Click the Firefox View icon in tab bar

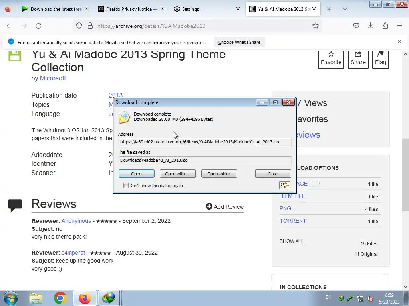[x=8, y=9]
